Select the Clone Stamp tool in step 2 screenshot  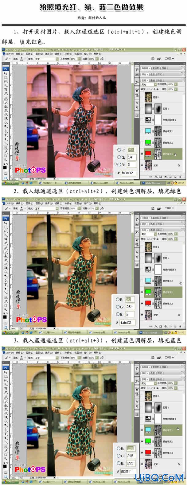pyautogui.click(x=6, y=256)
